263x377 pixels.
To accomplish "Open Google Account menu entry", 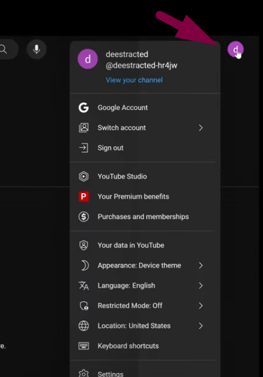I will coord(123,108).
